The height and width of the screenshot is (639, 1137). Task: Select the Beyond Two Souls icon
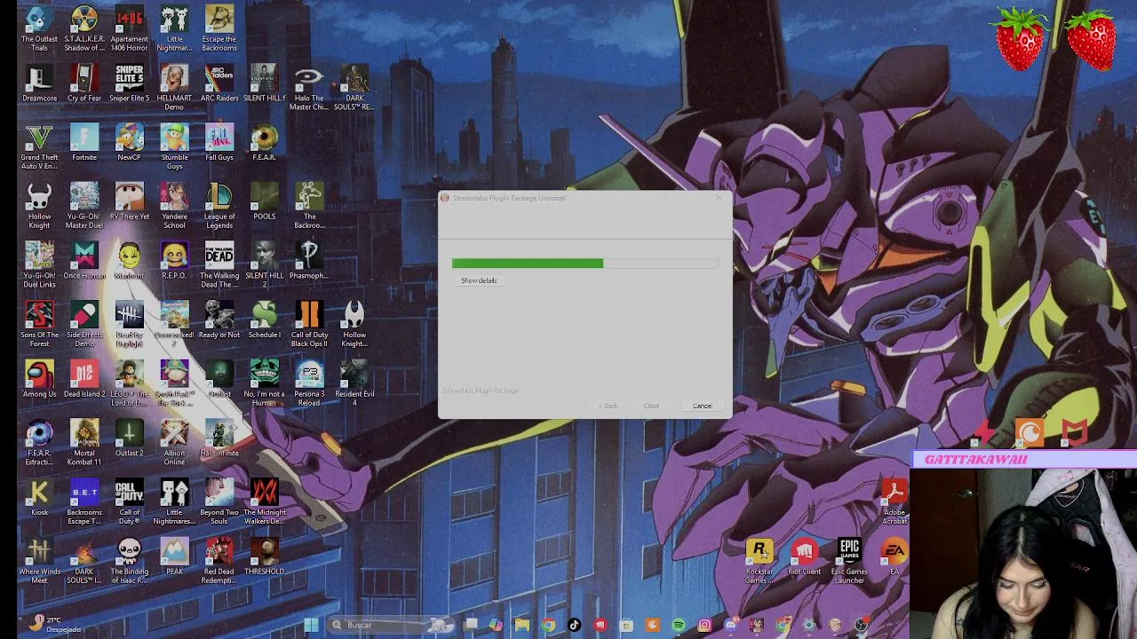pos(219,502)
